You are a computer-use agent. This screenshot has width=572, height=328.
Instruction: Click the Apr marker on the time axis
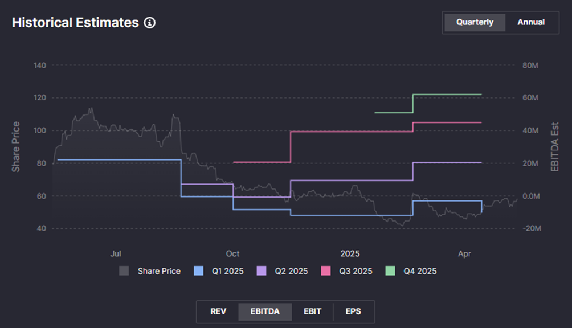pyautogui.click(x=465, y=253)
